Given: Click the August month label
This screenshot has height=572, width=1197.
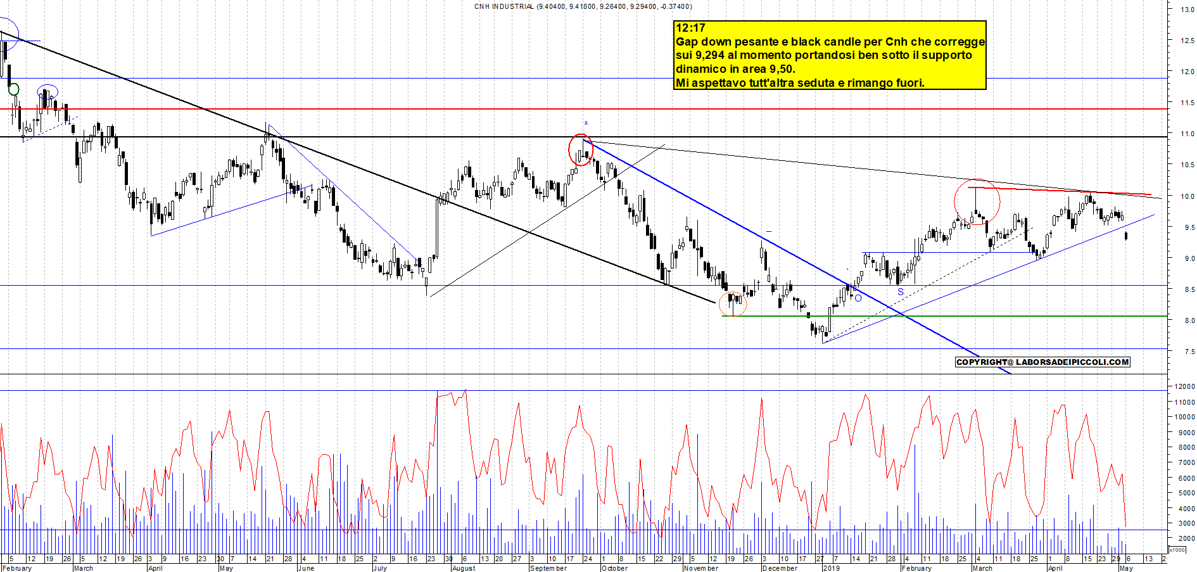Looking at the screenshot, I should (x=464, y=568).
